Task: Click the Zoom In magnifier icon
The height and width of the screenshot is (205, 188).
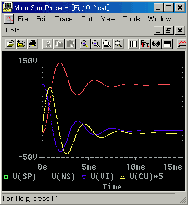Action: [85, 44]
